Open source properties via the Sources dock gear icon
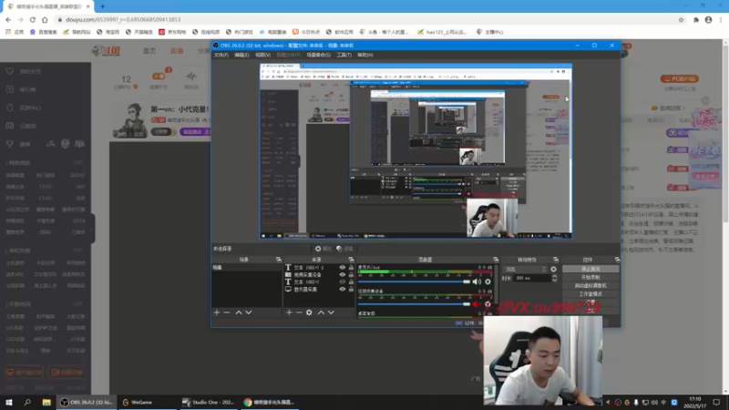The image size is (729, 410). [x=309, y=313]
